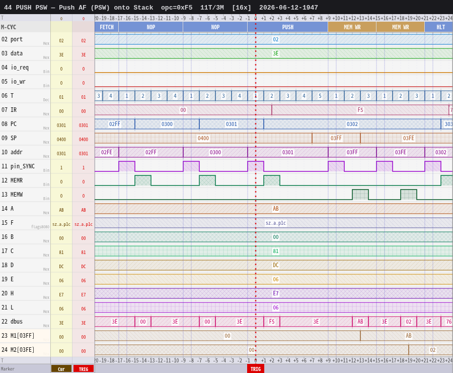Select the '17 C' register row
This screenshot has height=373, width=453.
226,251
